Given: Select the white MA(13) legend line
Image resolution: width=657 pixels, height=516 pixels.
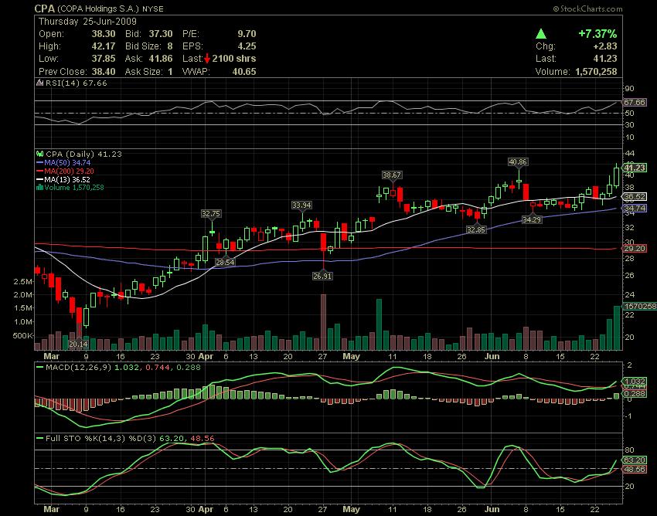Looking at the screenshot, I should tap(40, 180).
